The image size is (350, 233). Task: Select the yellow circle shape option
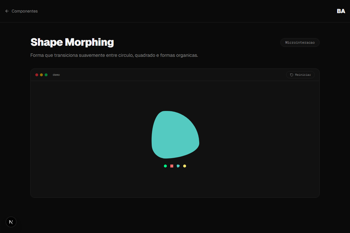pos(184,166)
